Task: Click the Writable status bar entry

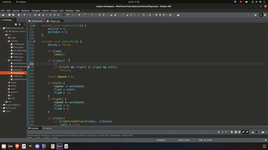Action: 161,140
